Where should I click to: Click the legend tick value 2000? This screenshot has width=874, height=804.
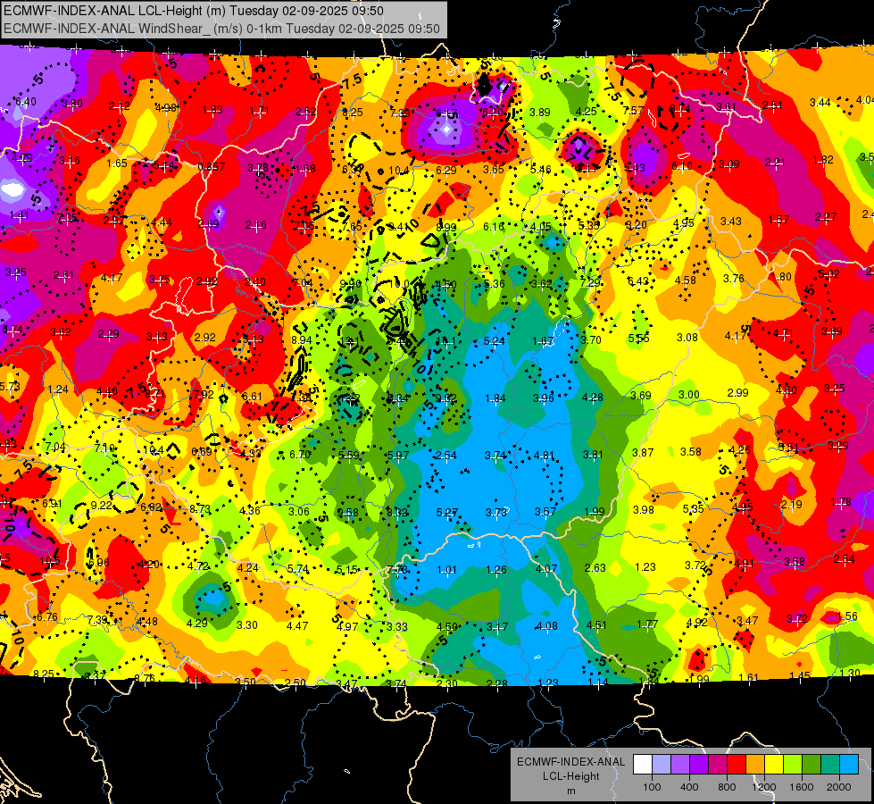pos(839,787)
